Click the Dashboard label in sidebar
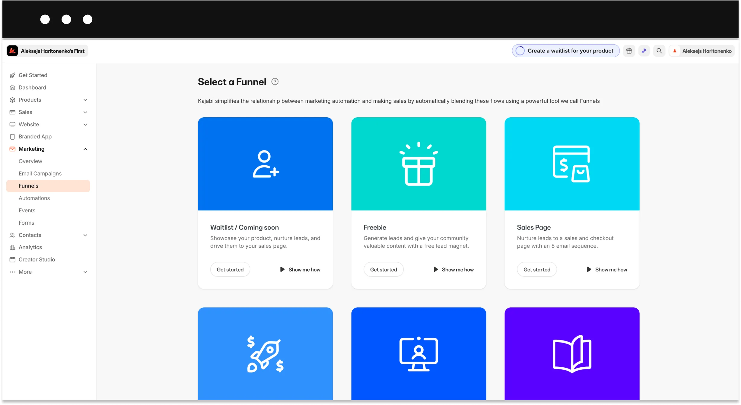The width and height of the screenshot is (741, 405). point(32,87)
